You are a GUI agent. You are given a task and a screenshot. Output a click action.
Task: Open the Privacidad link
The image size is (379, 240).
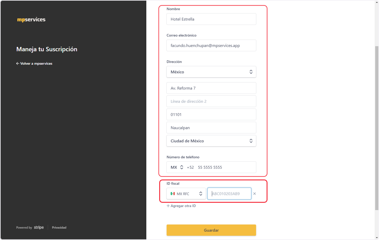[59, 227]
